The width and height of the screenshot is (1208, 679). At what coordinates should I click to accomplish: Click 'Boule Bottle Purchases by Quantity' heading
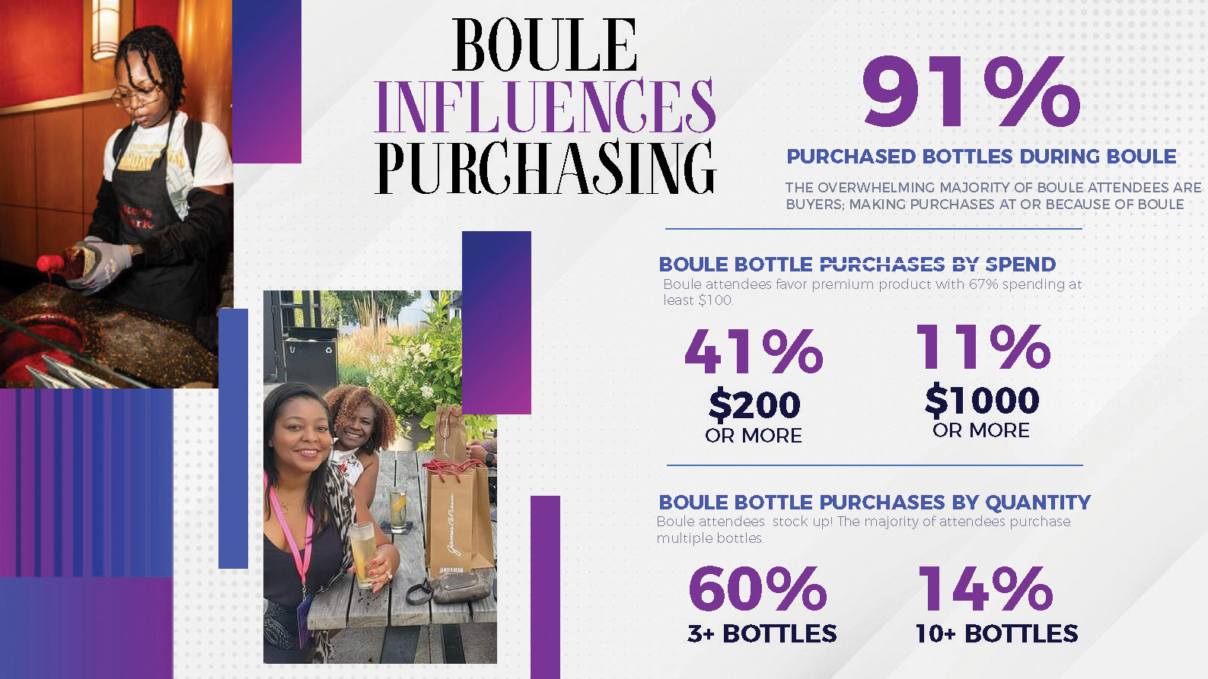(875, 503)
